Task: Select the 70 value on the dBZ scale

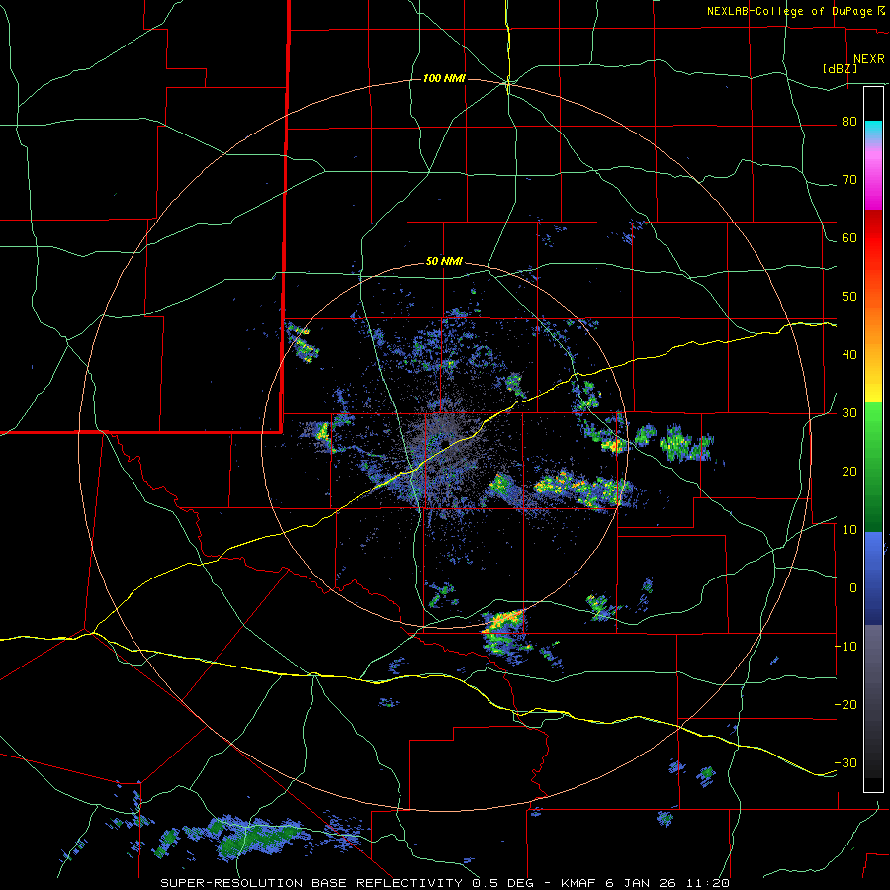Action: 849,180
